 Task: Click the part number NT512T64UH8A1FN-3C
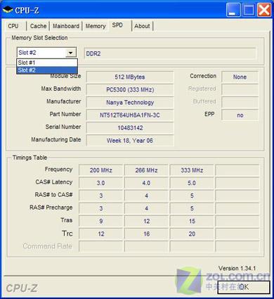coord(130,115)
